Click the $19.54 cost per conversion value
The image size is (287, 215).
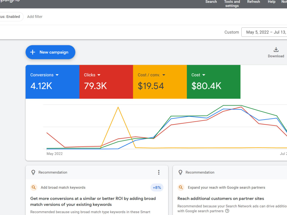tap(151, 86)
